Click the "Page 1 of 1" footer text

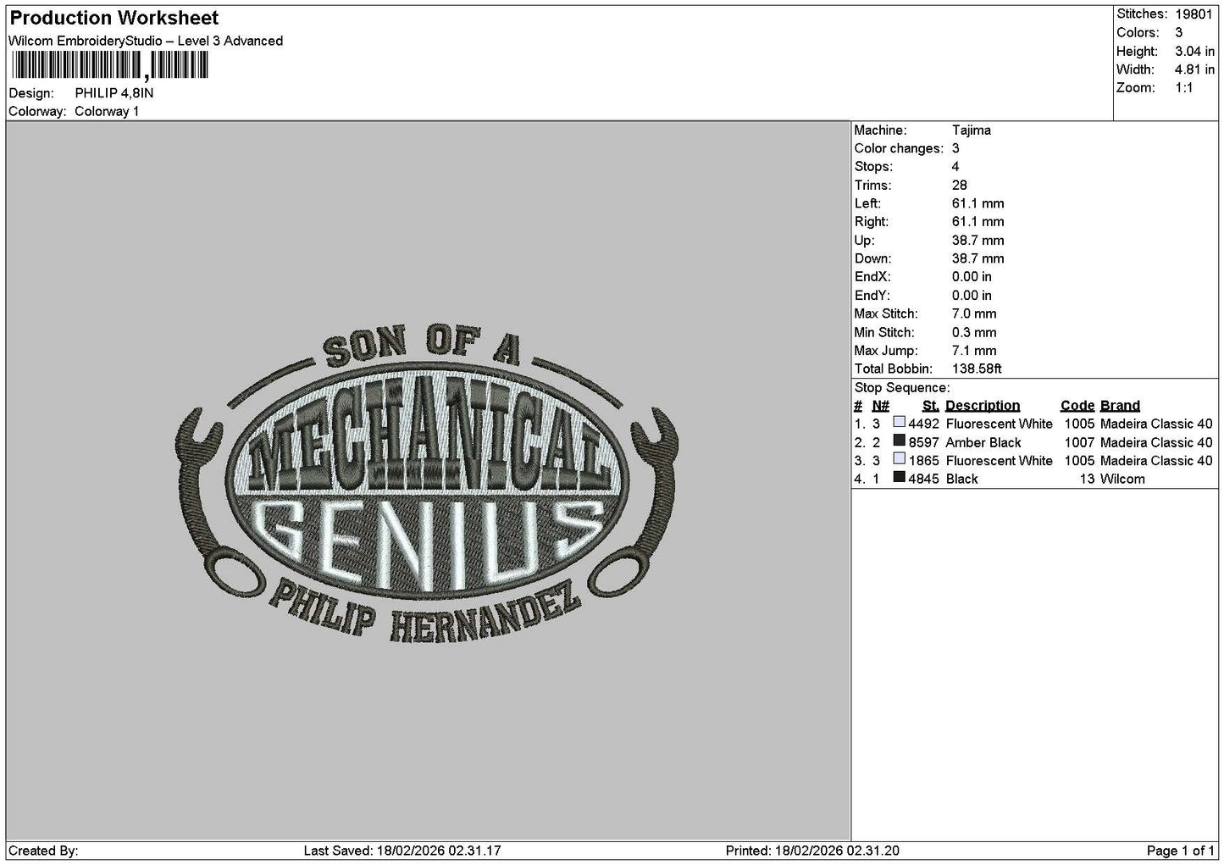pyautogui.click(x=1180, y=851)
